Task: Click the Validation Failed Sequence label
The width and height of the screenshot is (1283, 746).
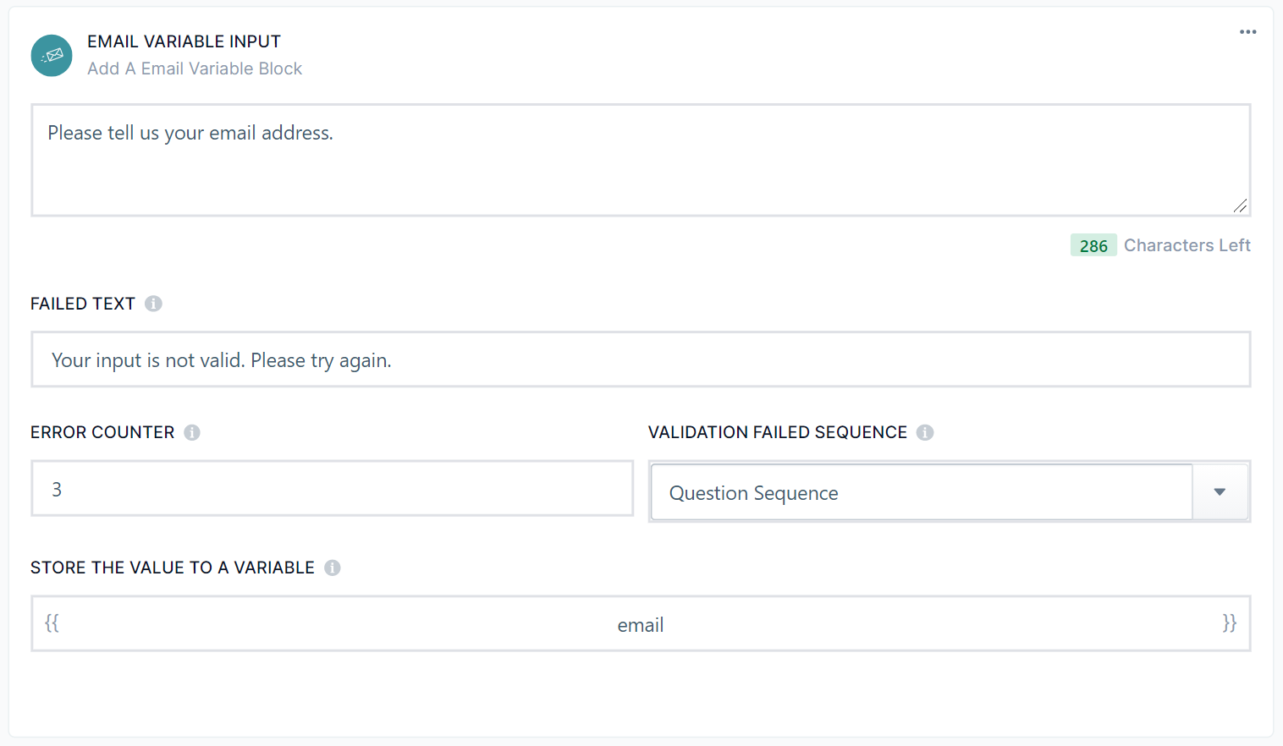Action: pos(777,432)
